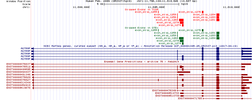This screenshot has width=252, height=100.
Task: Select red TCGA label exon_skip_1276
Action: pyautogui.click(x=190, y=12)
